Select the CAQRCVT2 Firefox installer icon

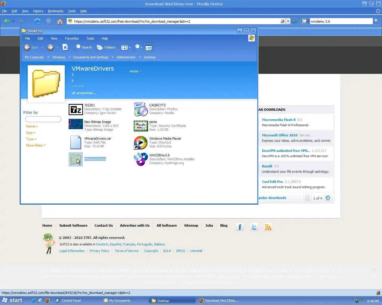[x=141, y=109]
